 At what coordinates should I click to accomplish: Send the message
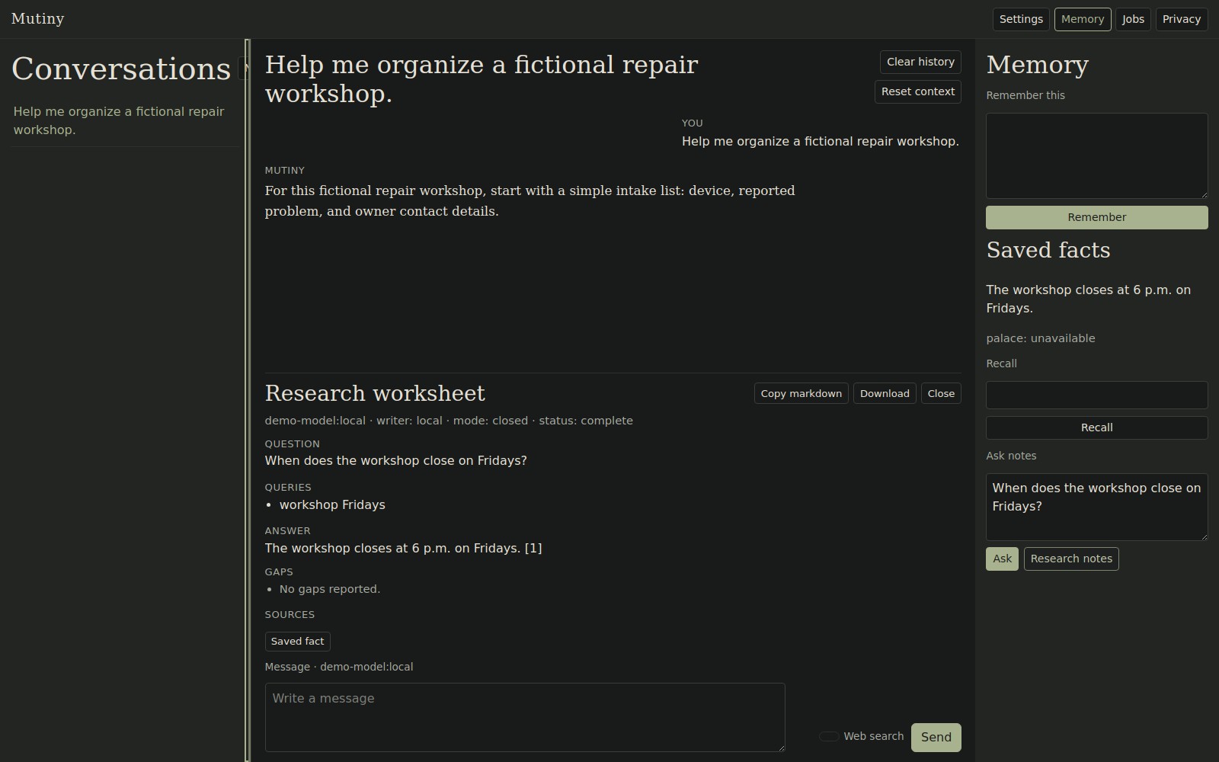936,737
